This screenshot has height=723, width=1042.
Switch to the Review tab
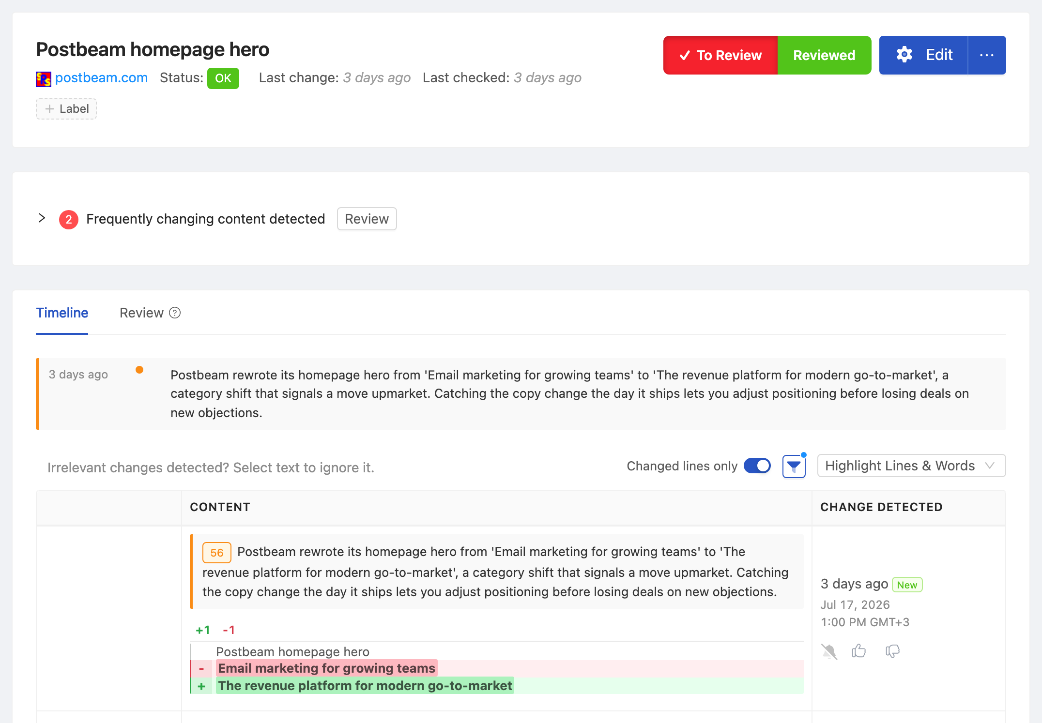[141, 313]
